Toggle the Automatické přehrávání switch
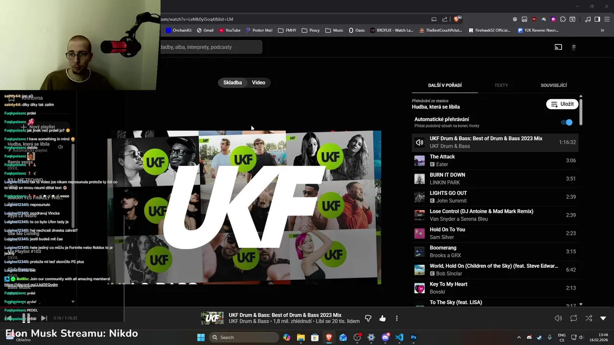 [567, 122]
